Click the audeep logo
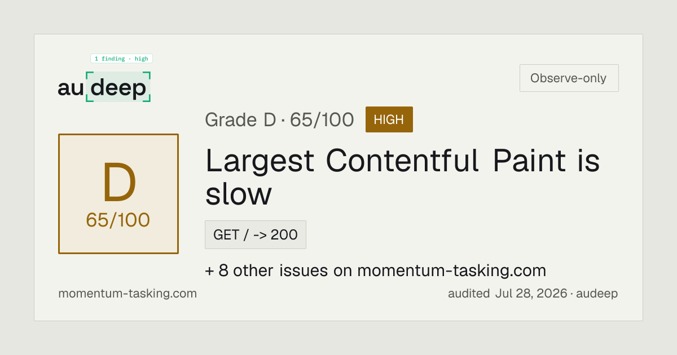 (104, 87)
